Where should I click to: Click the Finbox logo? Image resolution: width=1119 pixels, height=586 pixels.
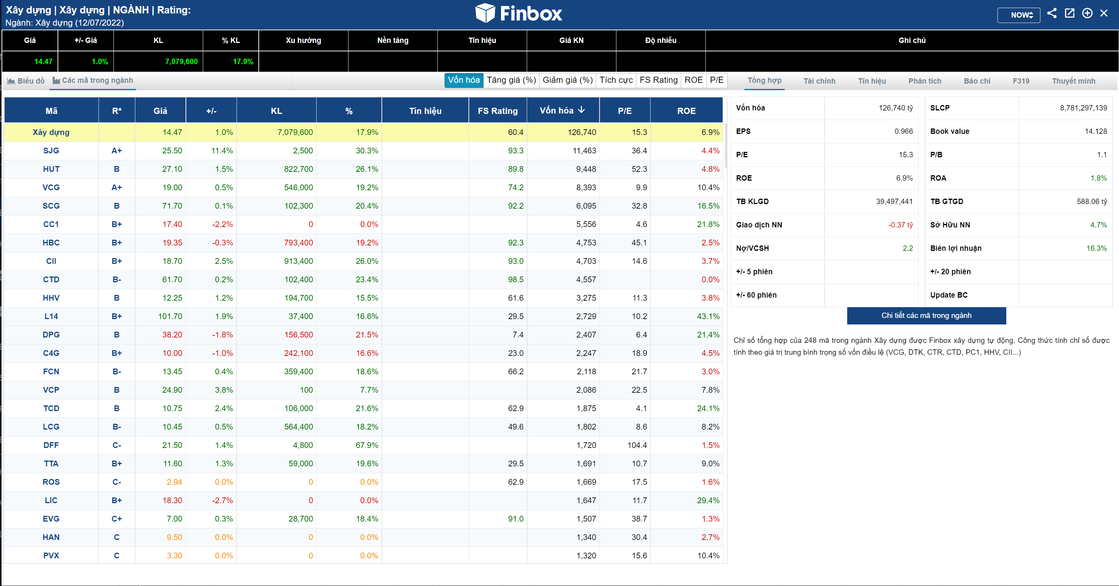[x=518, y=13]
